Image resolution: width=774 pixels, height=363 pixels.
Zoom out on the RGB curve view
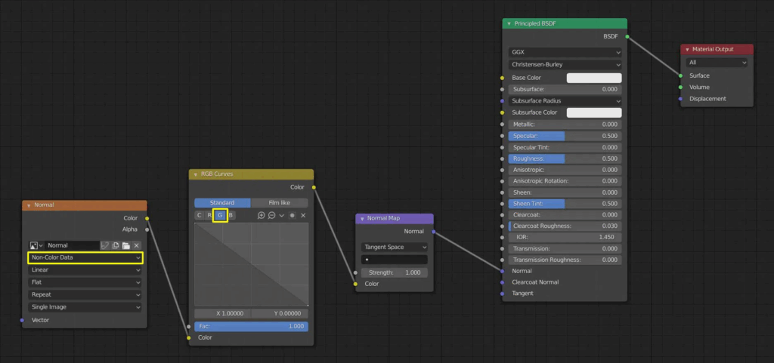271,215
